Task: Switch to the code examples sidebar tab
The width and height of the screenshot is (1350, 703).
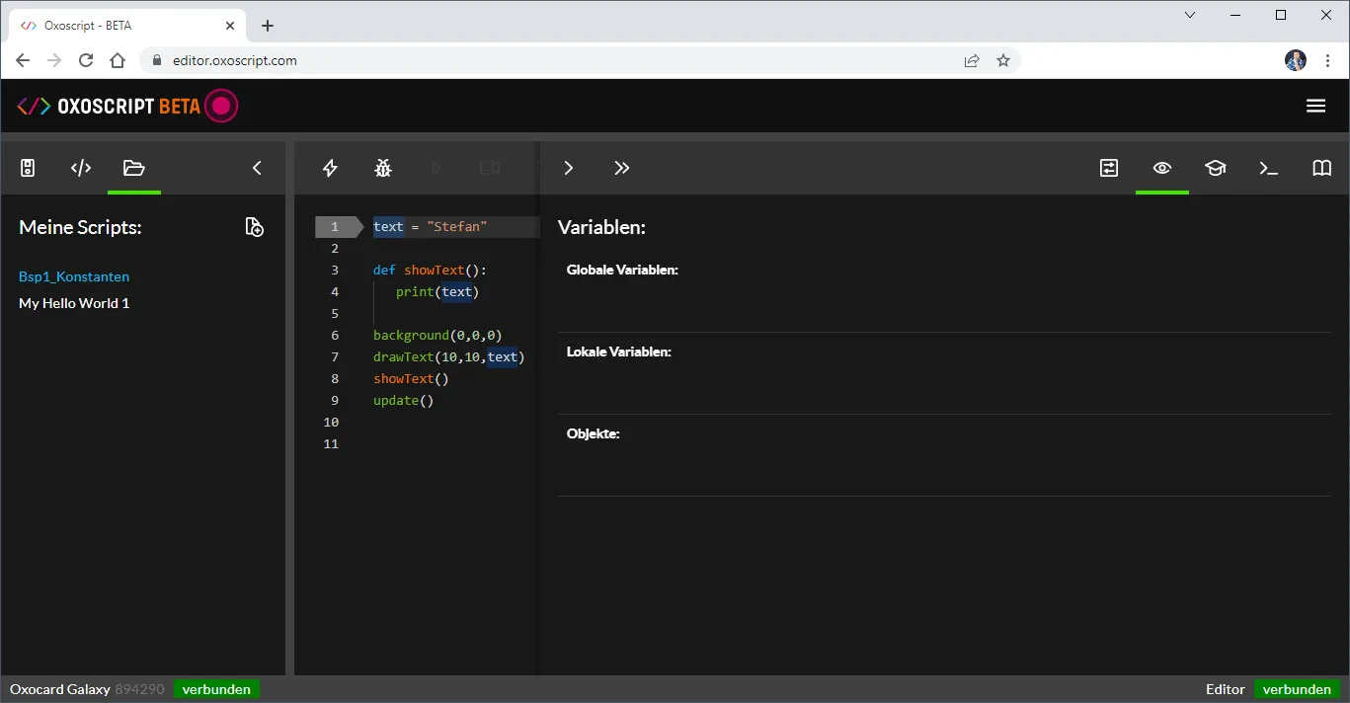Action: coord(81,168)
